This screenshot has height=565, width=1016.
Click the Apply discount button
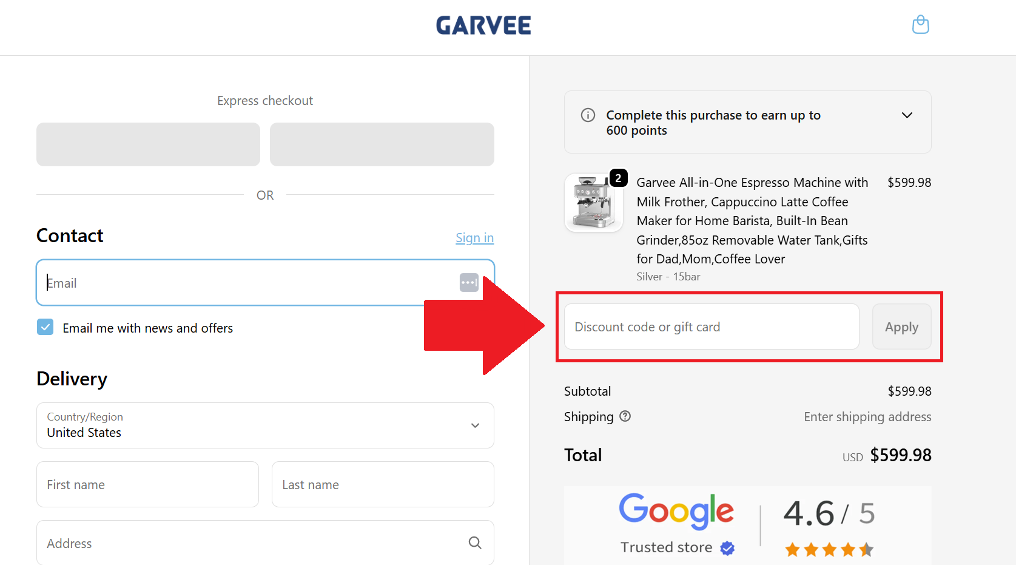[x=901, y=326]
